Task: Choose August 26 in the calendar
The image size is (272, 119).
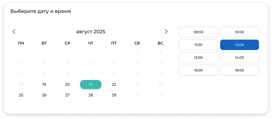Action: tap(44, 95)
